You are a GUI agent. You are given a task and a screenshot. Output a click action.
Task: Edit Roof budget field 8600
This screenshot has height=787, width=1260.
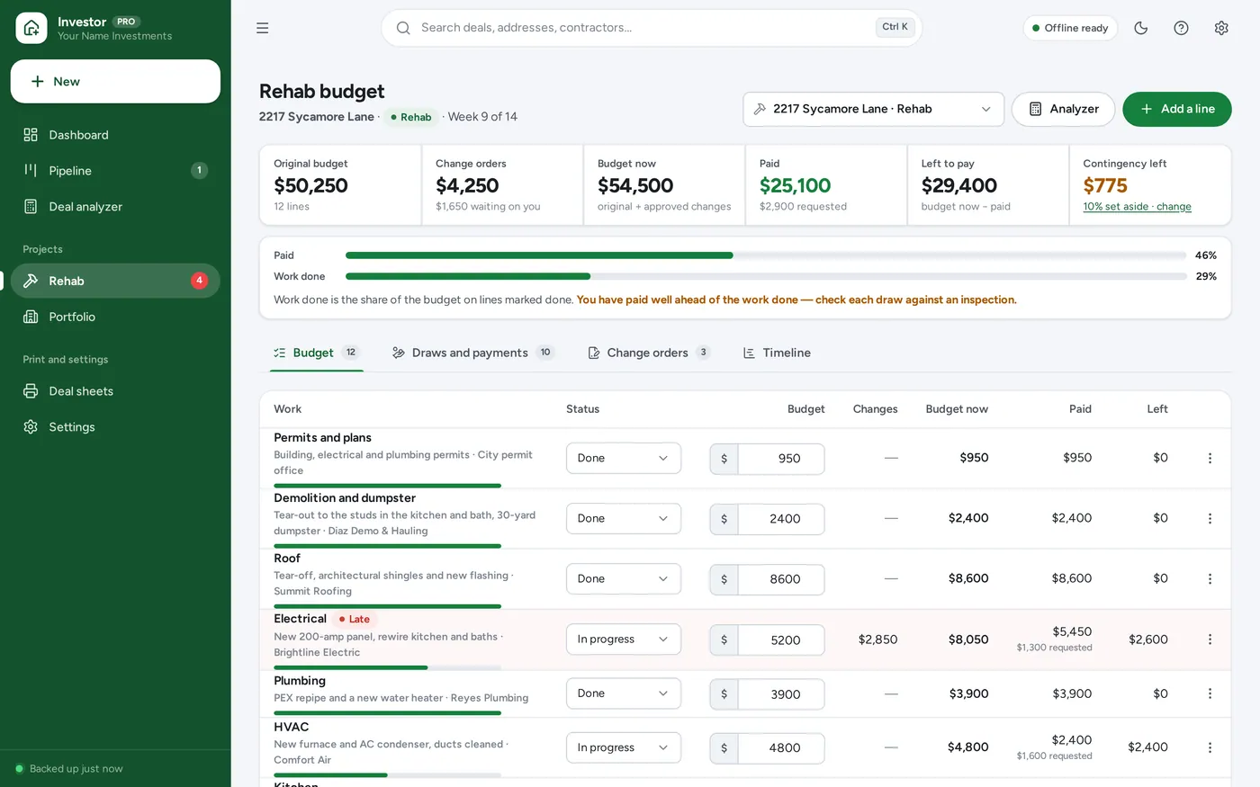click(x=781, y=579)
